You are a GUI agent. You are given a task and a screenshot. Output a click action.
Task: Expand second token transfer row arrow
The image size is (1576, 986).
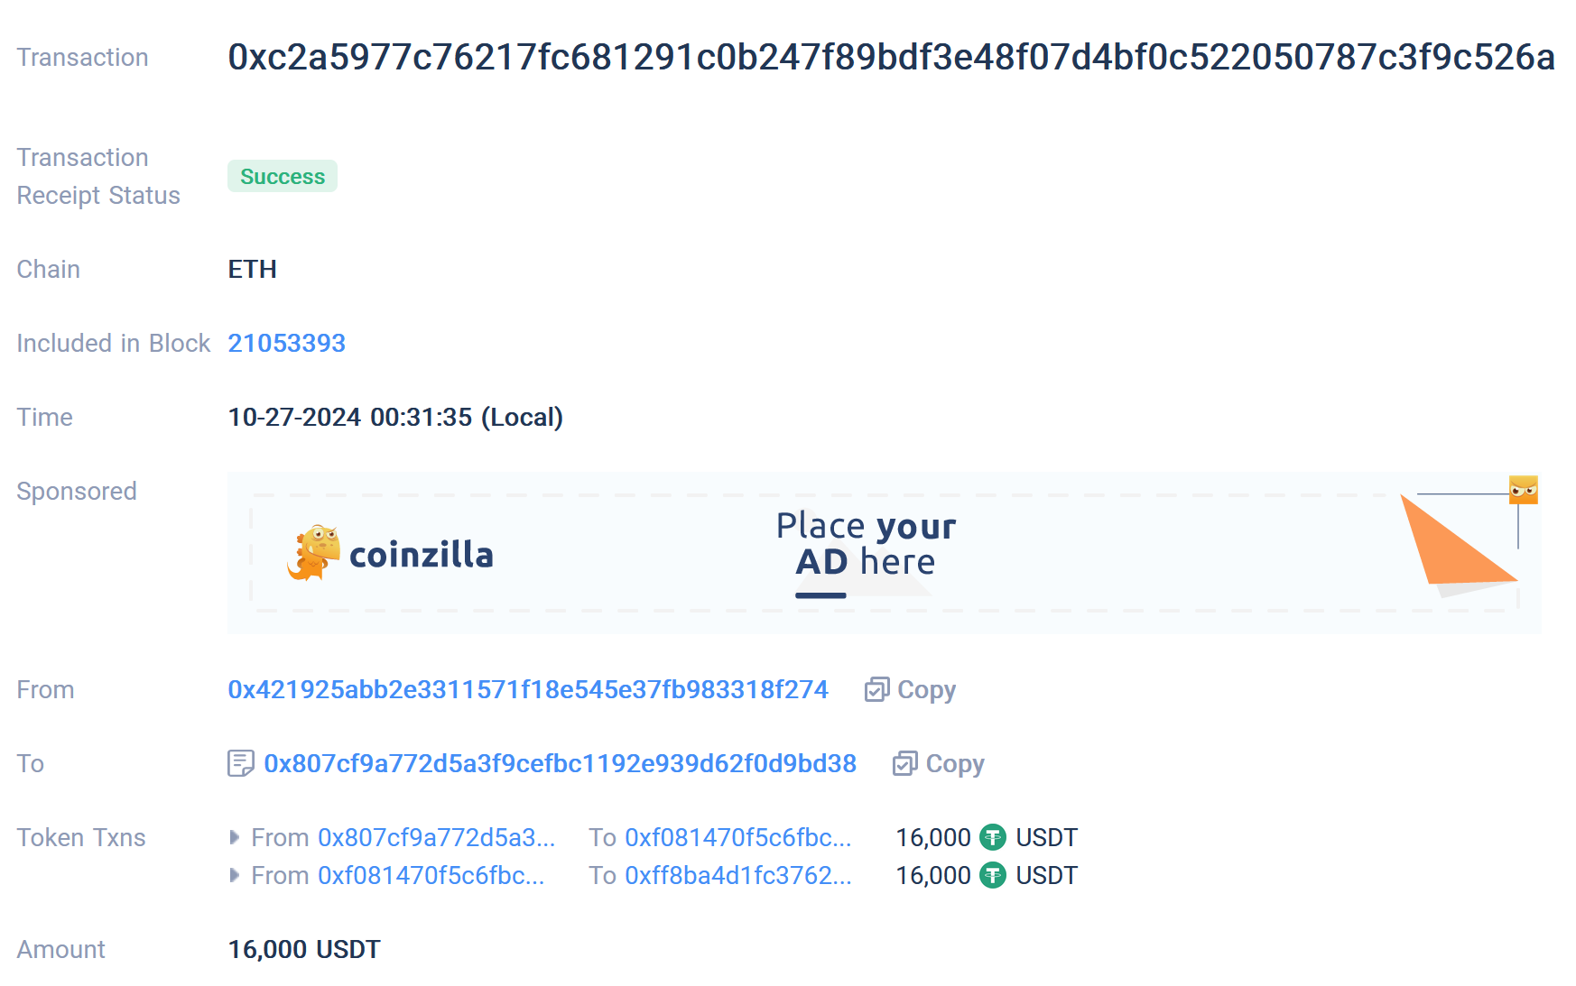[235, 876]
